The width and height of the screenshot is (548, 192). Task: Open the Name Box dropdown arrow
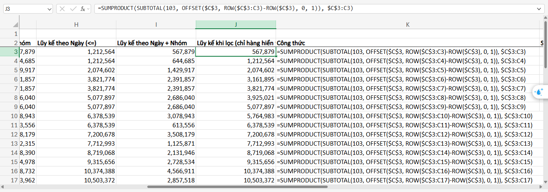[x=49, y=8]
